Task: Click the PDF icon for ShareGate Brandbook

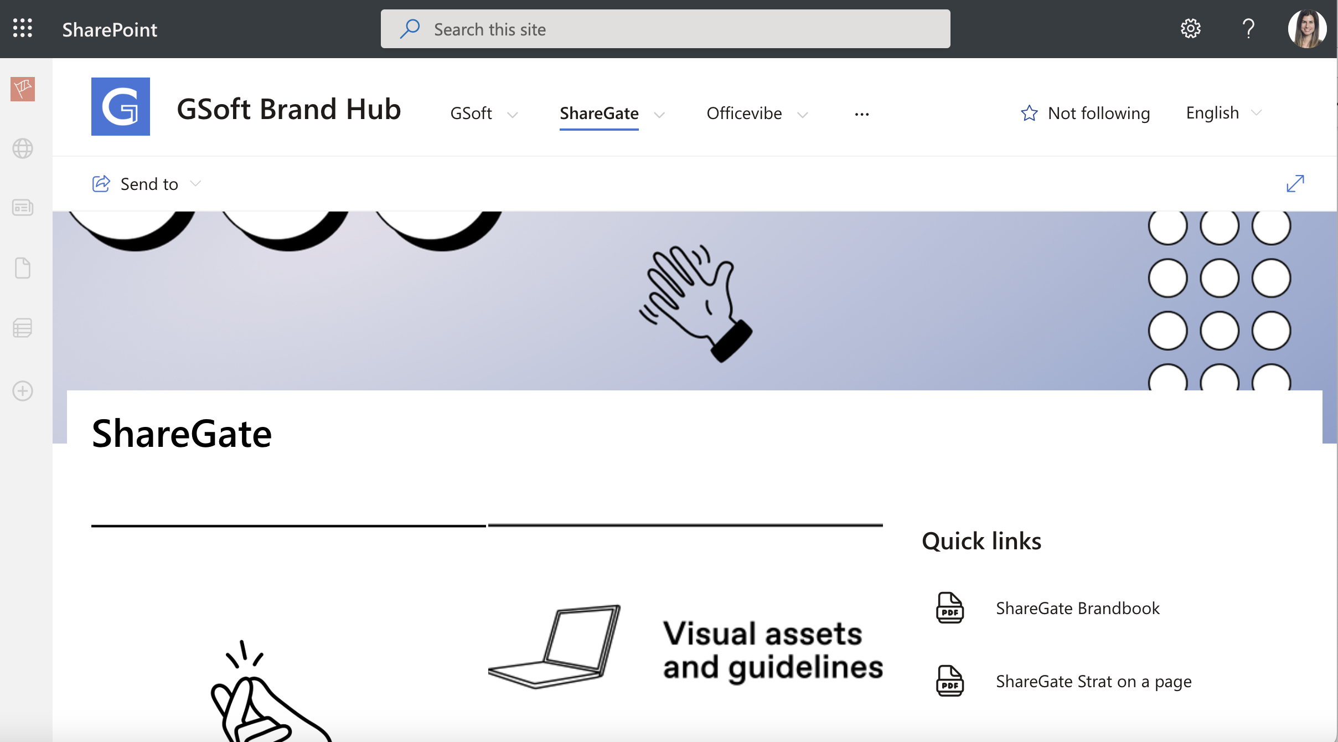Action: click(950, 607)
